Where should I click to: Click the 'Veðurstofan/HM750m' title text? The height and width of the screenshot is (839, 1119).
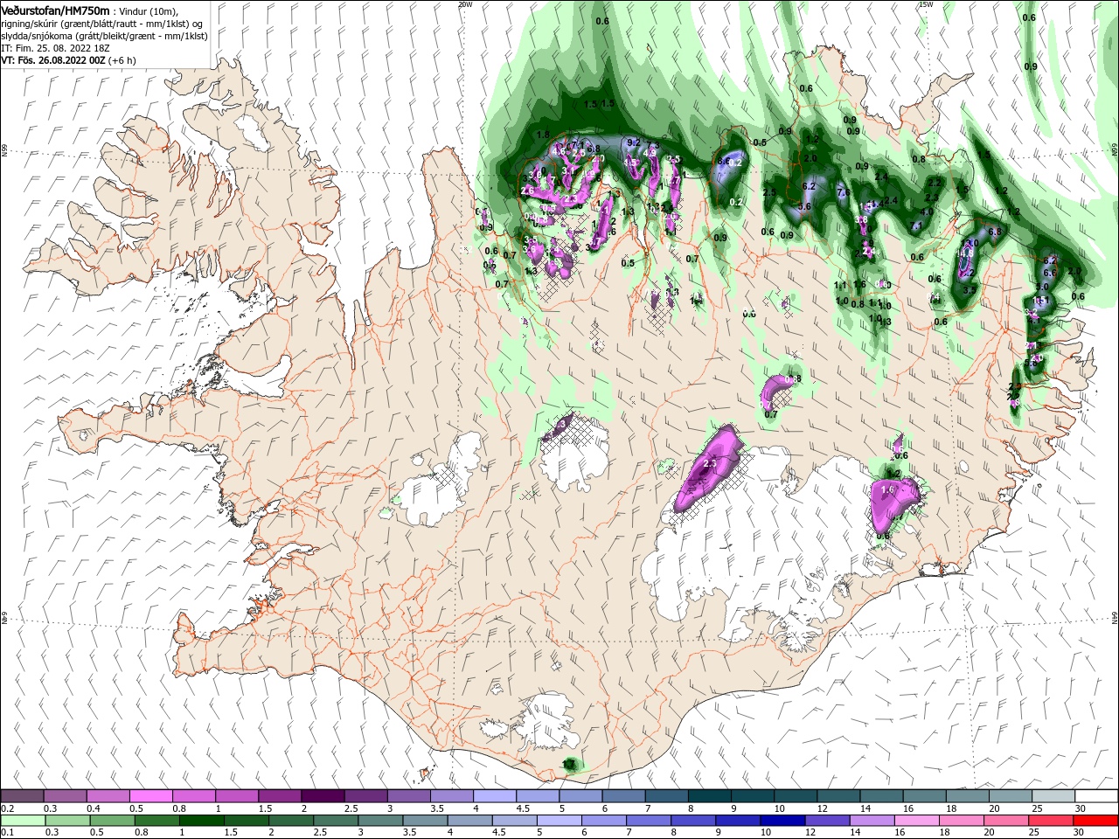56,10
